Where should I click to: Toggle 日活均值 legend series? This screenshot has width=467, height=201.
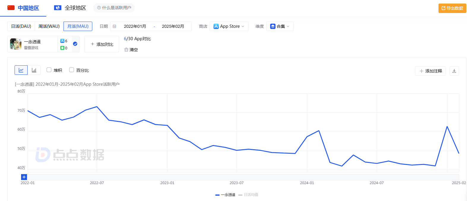click(x=248, y=195)
